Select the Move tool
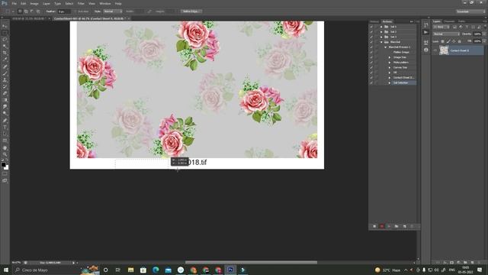The image size is (488, 275). pos(5,26)
